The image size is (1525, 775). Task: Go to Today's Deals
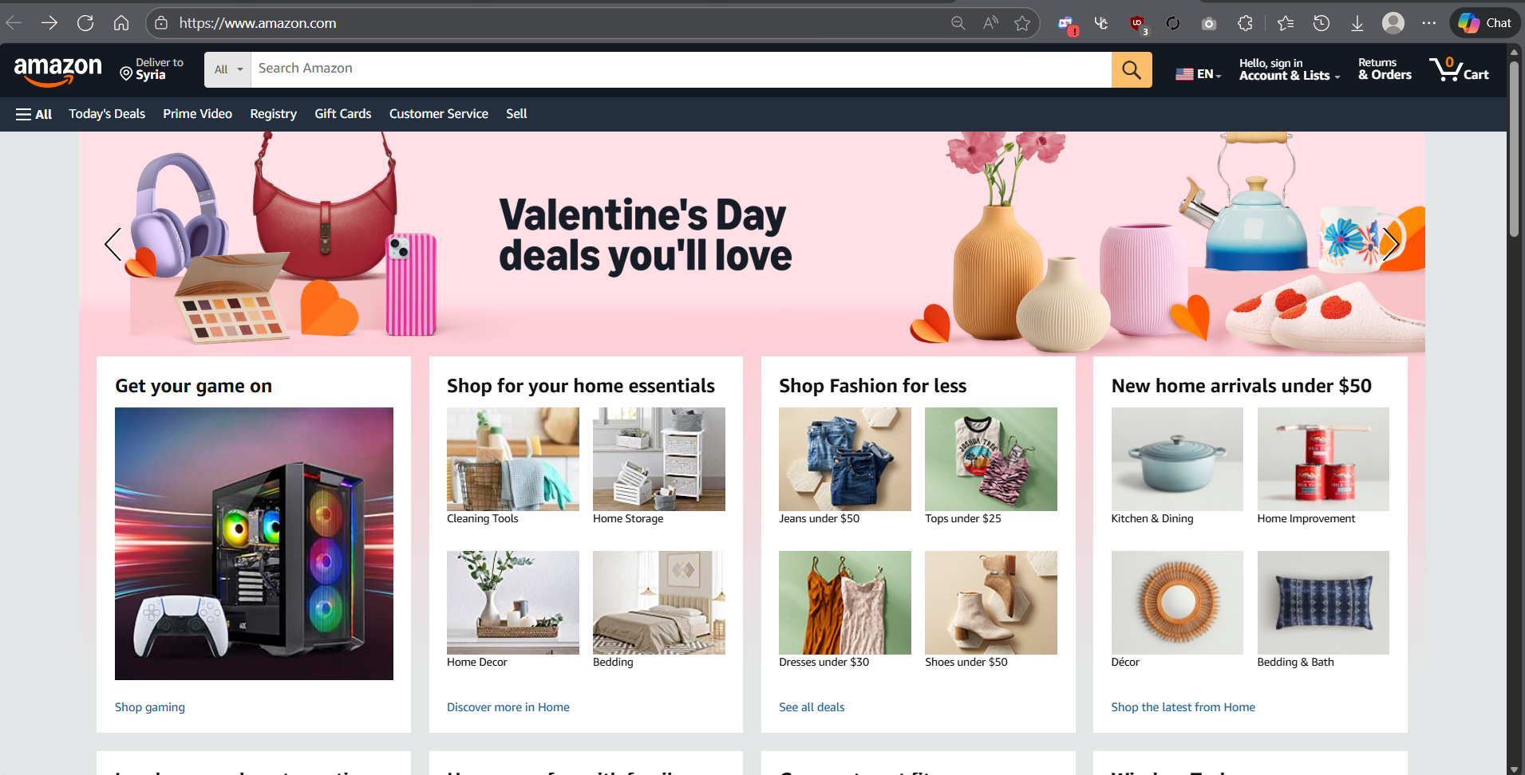[x=107, y=114]
